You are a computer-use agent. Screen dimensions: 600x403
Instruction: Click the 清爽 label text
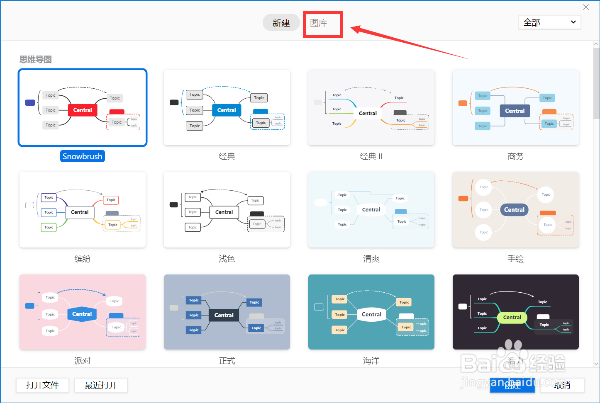[x=371, y=259]
